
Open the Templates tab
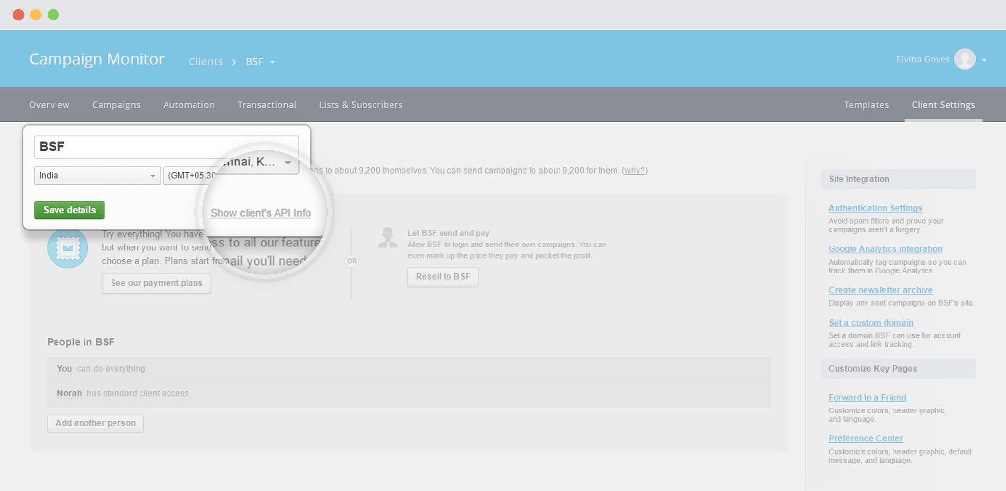866,105
